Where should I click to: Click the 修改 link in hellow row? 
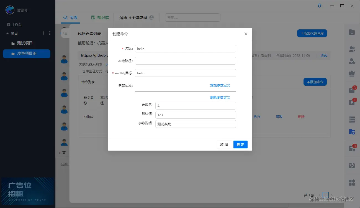279,117
